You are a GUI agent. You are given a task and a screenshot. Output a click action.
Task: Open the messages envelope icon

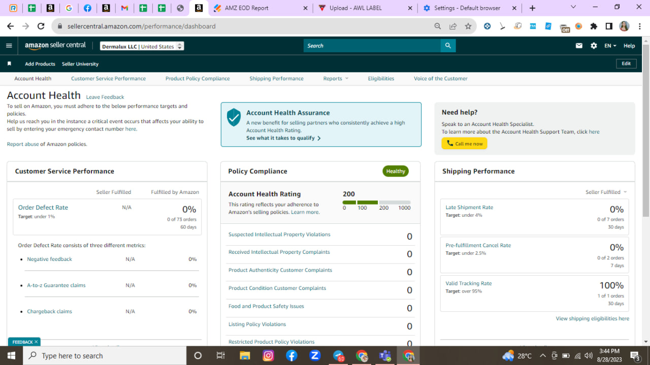coord(579,46)
